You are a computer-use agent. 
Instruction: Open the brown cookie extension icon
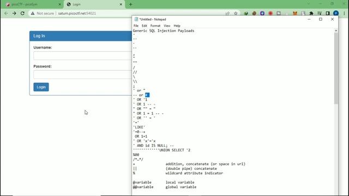[x=254, y=14]
